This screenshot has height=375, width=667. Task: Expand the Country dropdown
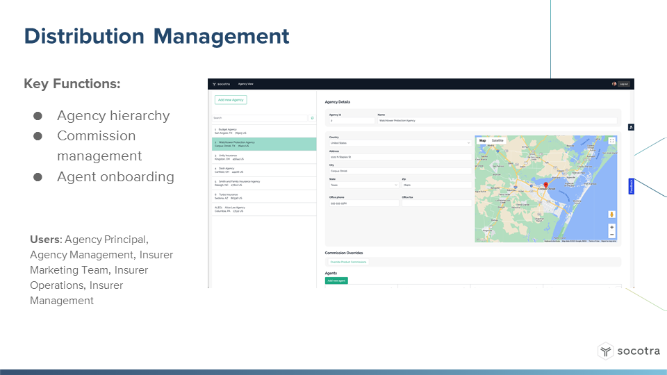pos(400,143)
